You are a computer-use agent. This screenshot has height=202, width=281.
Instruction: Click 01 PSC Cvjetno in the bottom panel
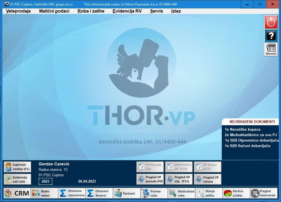pyautogui.click(x=51, y=175)
